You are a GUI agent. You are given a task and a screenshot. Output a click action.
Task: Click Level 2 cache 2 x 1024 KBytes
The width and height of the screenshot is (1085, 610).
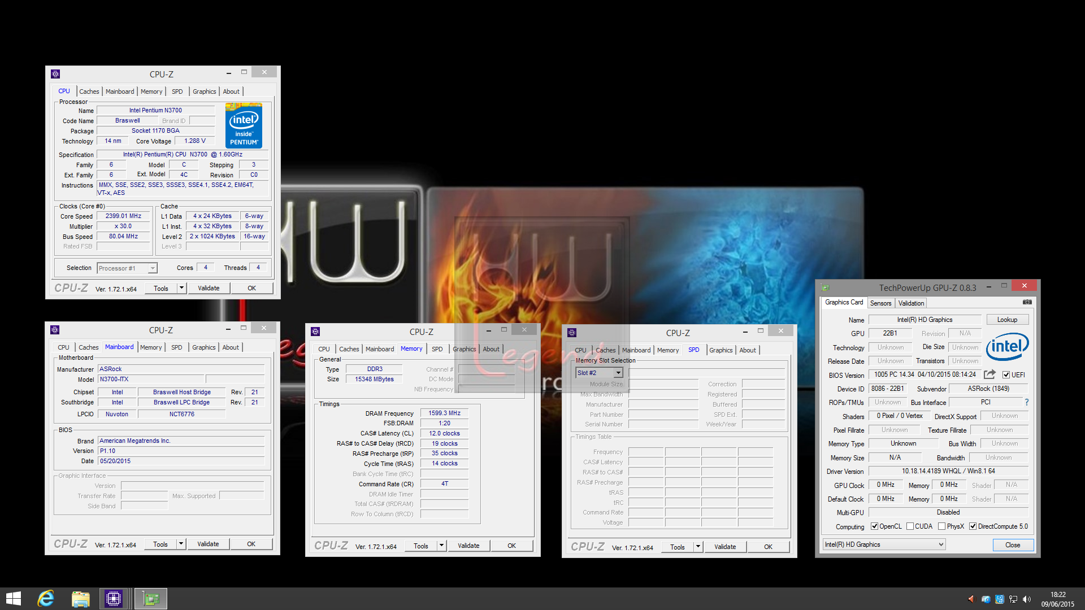click(x=212, y=236)
